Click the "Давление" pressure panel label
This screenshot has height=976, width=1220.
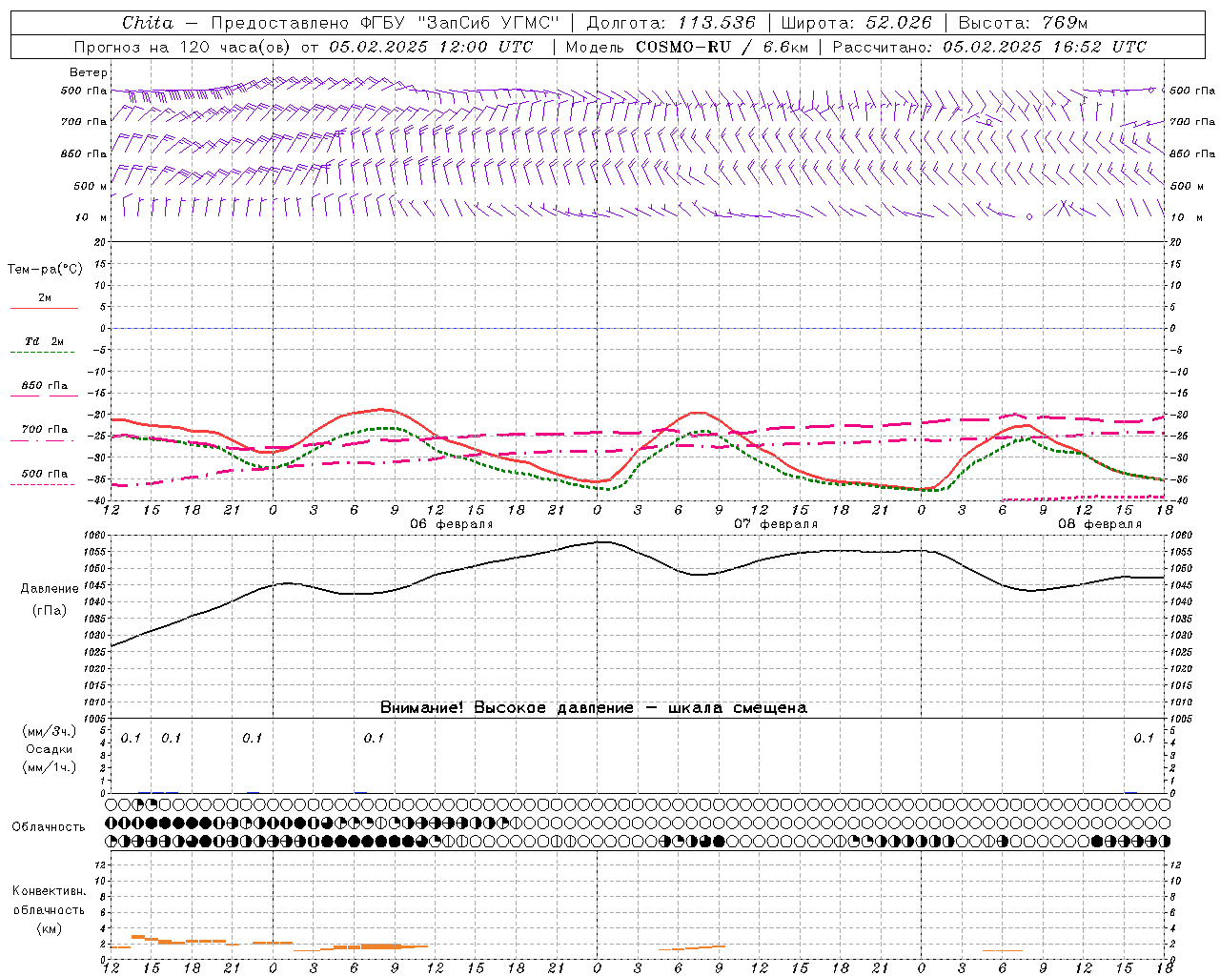(50, 589)
